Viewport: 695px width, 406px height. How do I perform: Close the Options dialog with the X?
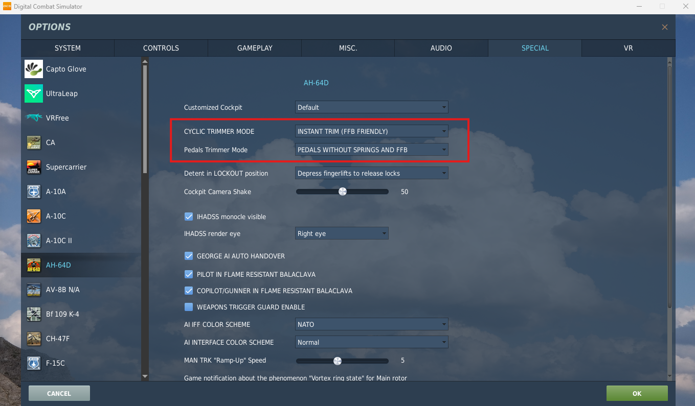pos(665,27)
